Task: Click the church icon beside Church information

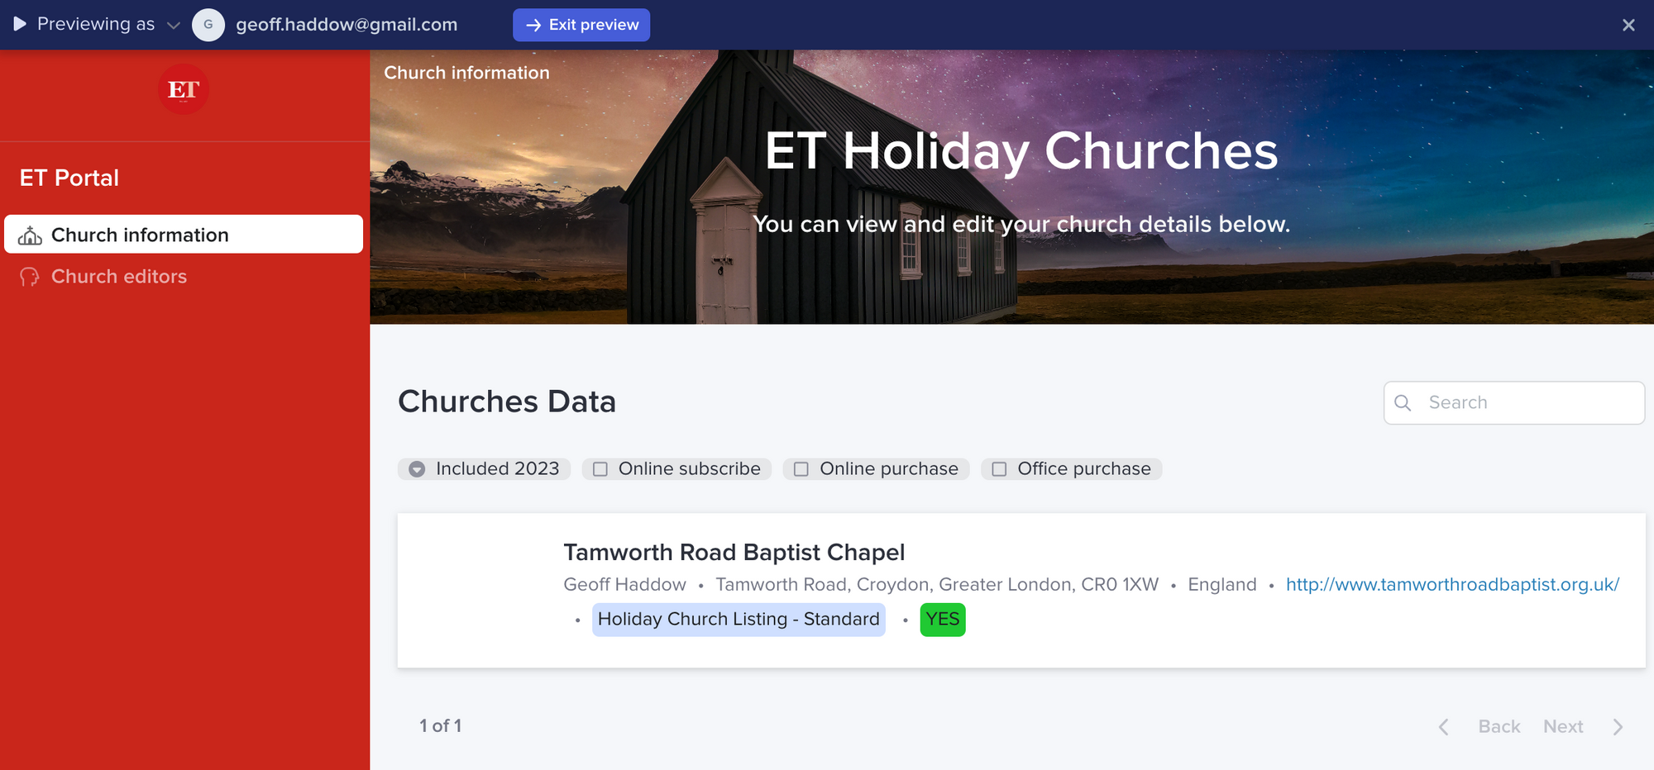Action: click(31, 235)
